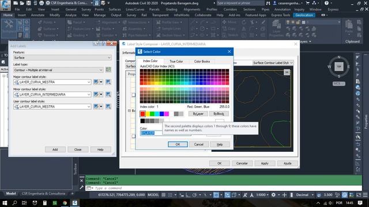Open the Feature dropdown showing Surface
The image size is (369, 207).
(62, 57)
